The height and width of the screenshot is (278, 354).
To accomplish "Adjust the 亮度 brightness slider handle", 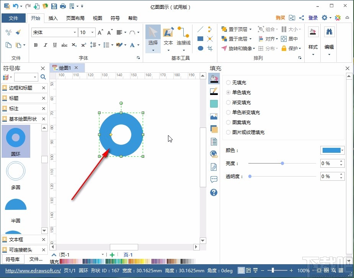I will [x=282, y=163].
